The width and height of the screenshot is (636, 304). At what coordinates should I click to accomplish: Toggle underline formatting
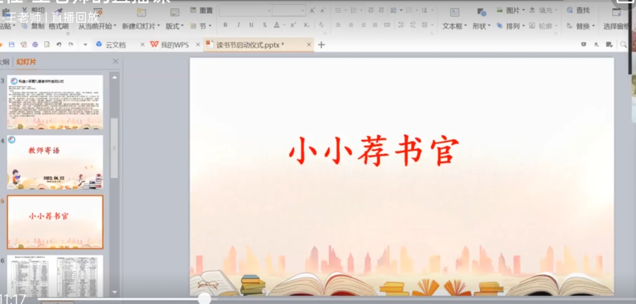tap(251, 25)
